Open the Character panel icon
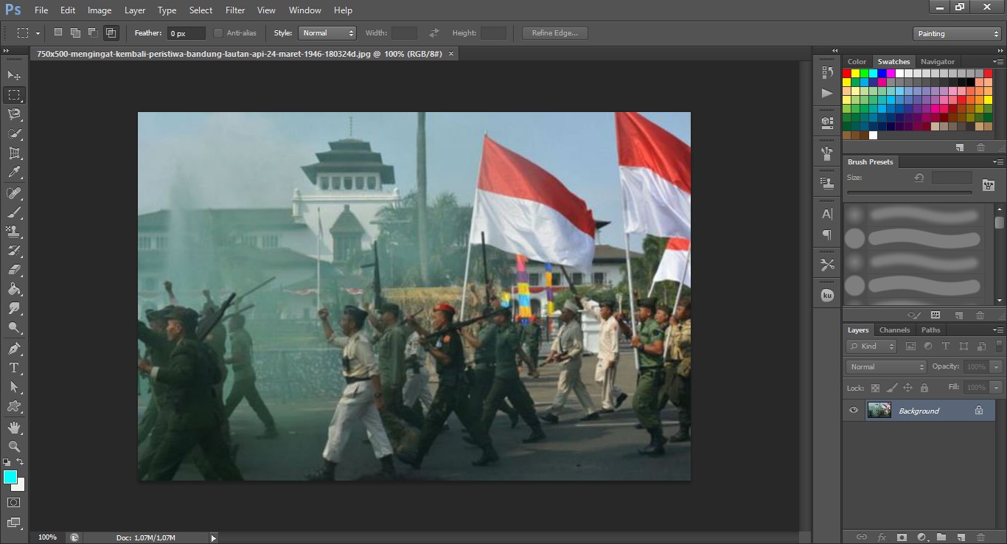Image resolution: width=1007 pixels, height=544 pixels. point(827,214)
